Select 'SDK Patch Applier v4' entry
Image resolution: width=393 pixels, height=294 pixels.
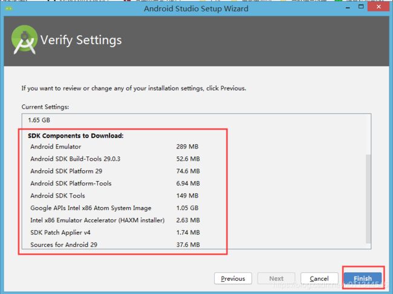(x=60, y=232)
